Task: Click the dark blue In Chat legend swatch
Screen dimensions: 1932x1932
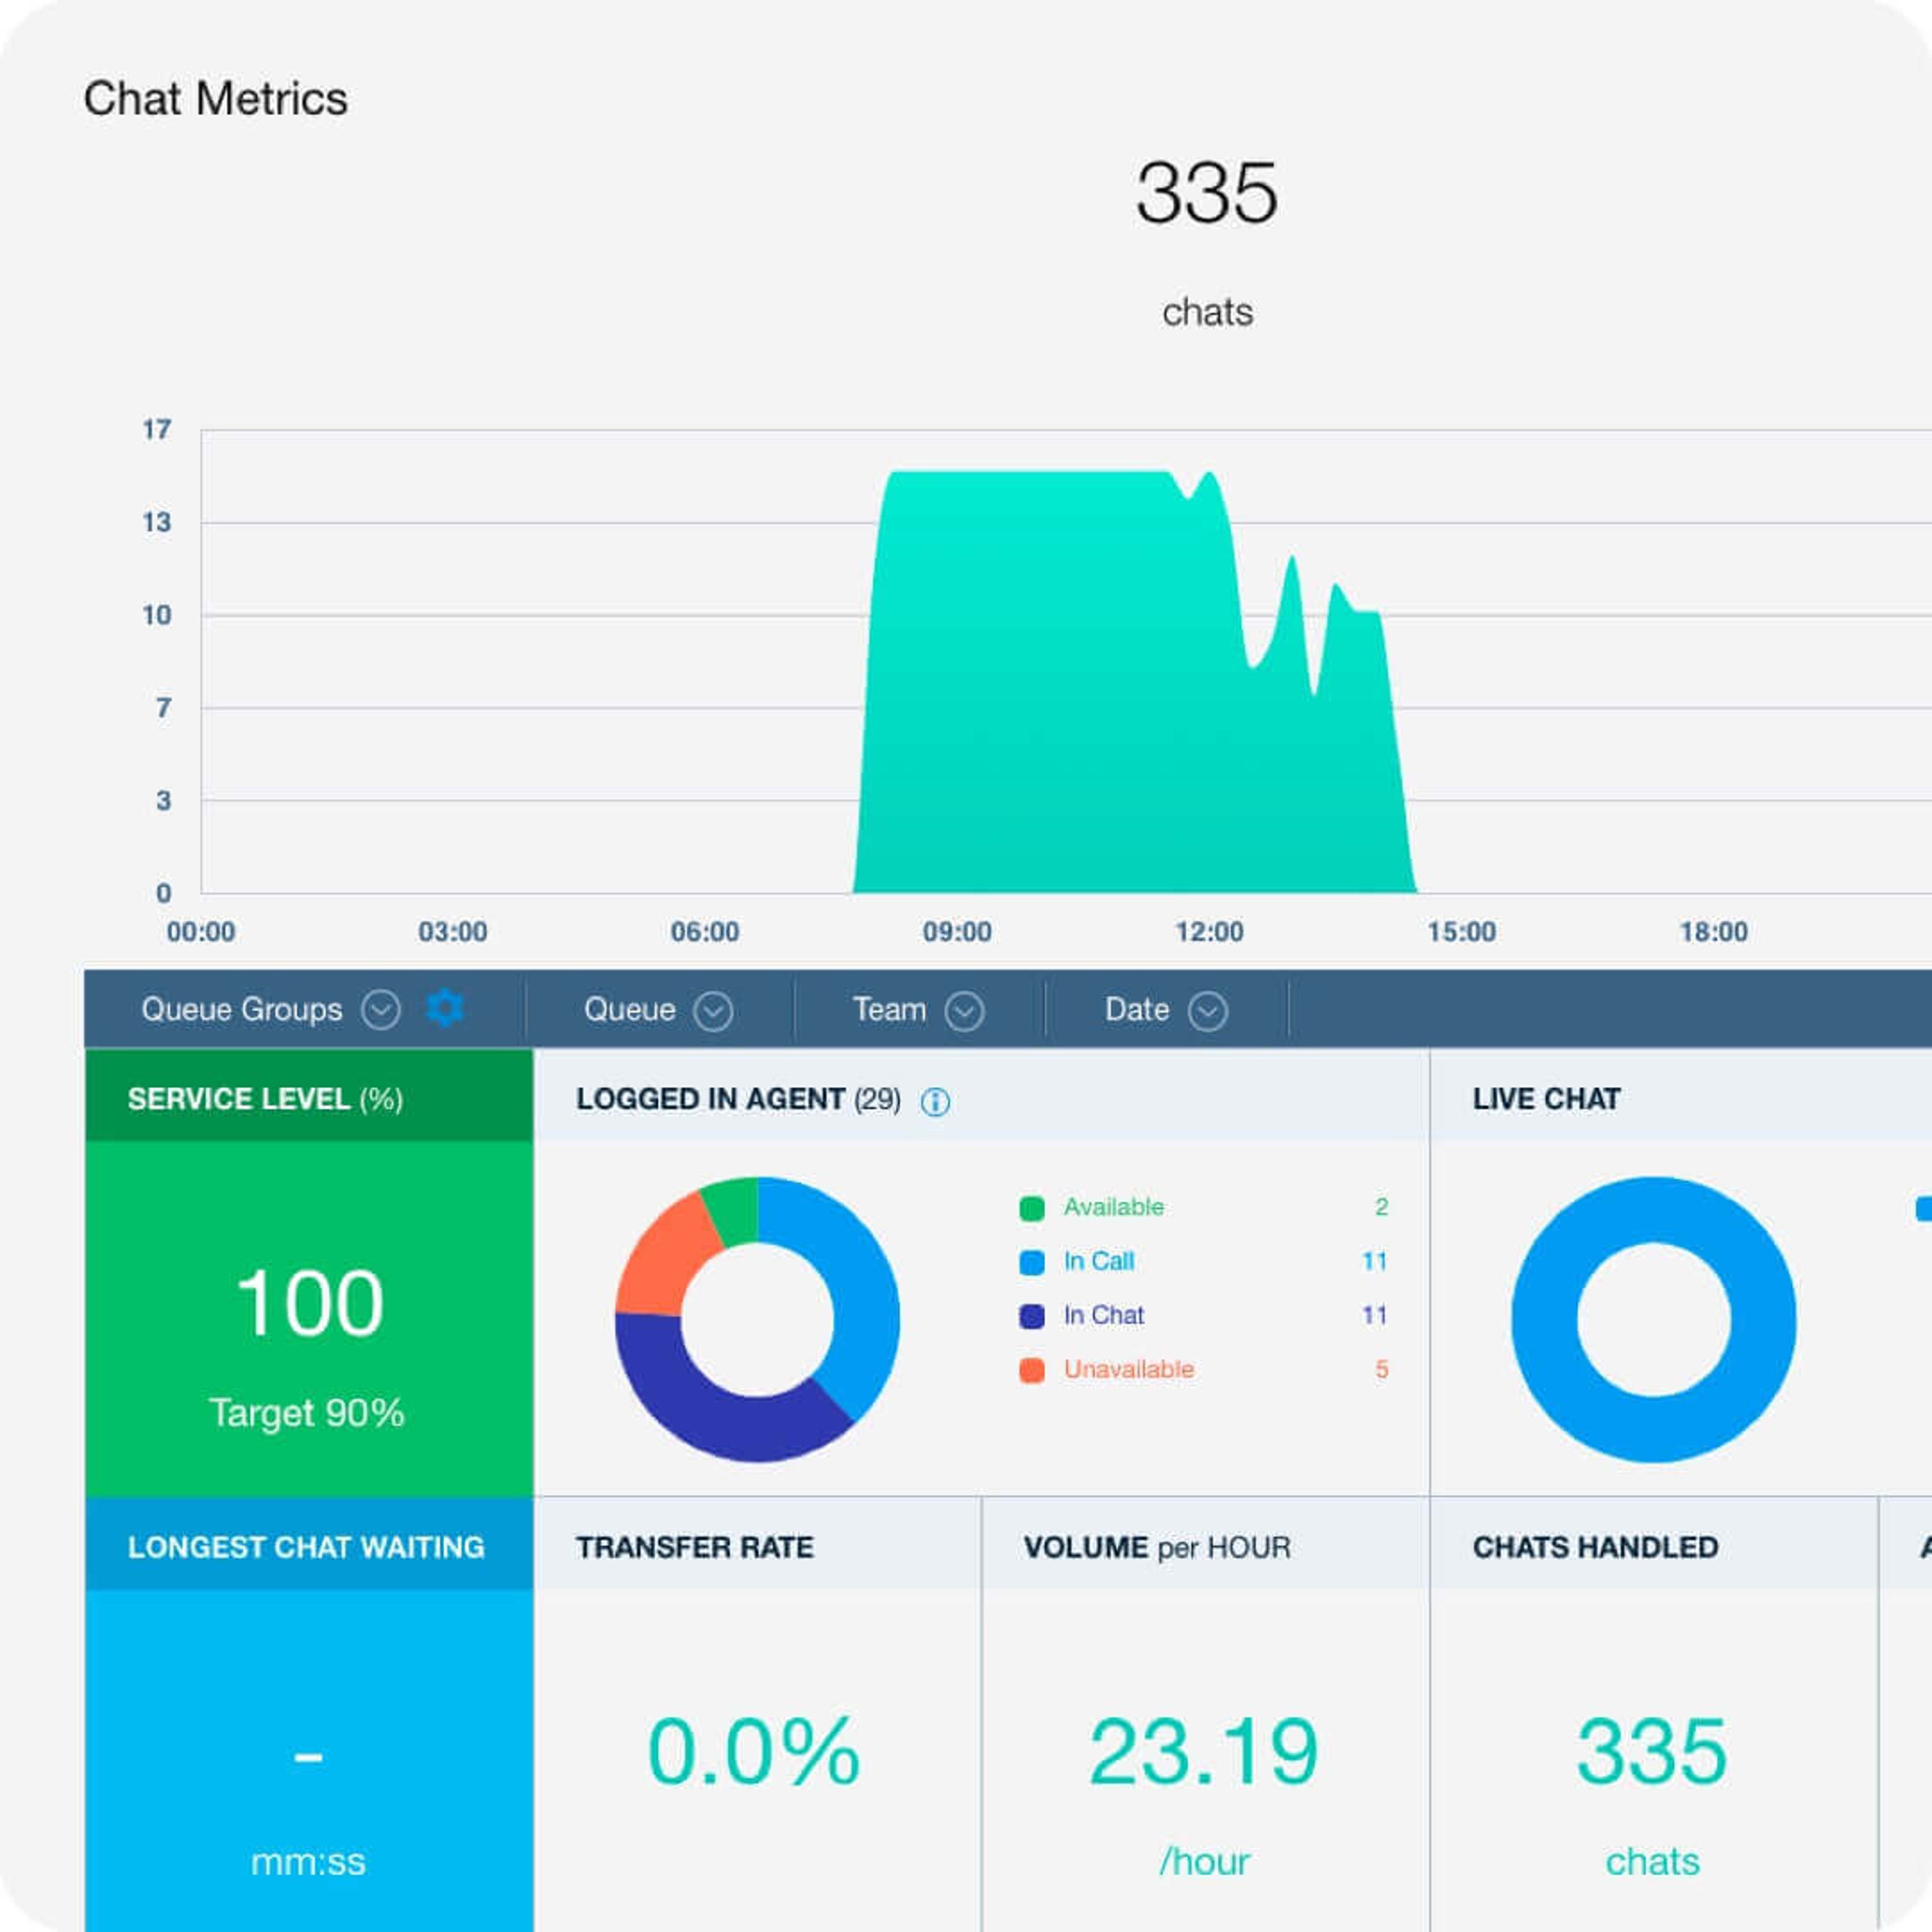Action: click(x=1032, y=1316)
